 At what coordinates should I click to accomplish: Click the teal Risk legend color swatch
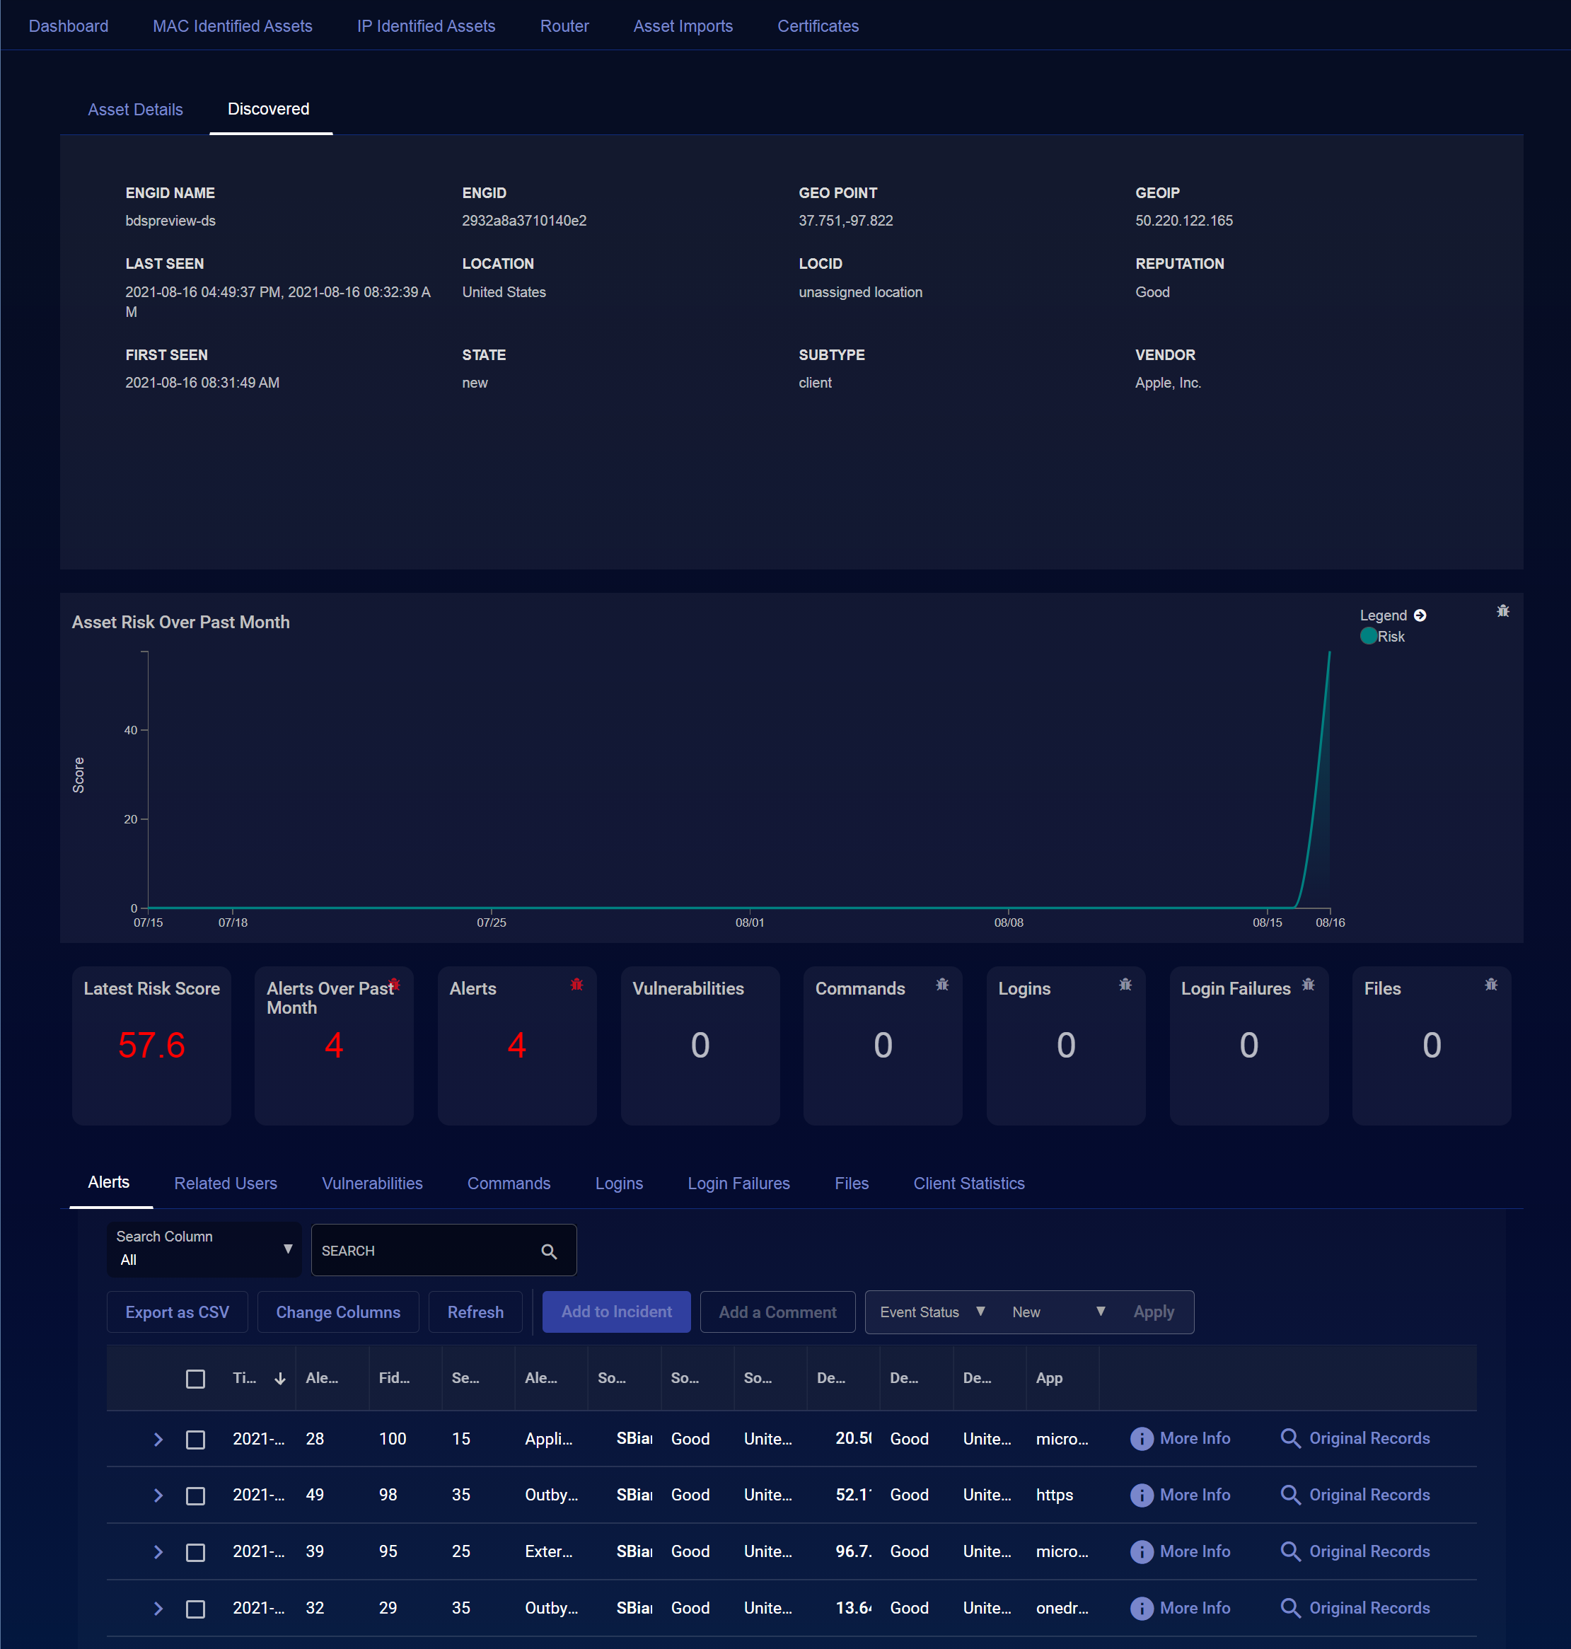[1368, 637]
